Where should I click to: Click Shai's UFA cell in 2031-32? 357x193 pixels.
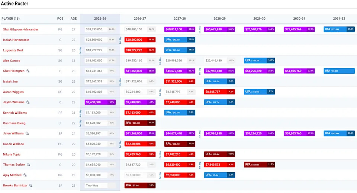coord(339,30)
